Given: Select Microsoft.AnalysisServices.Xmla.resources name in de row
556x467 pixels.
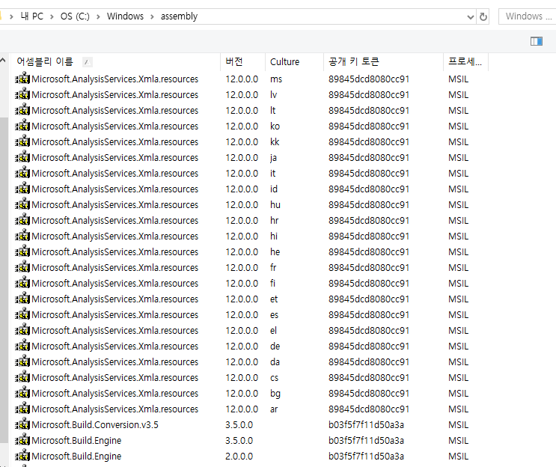Looking at the screenshot, I should tap(115, 346).
